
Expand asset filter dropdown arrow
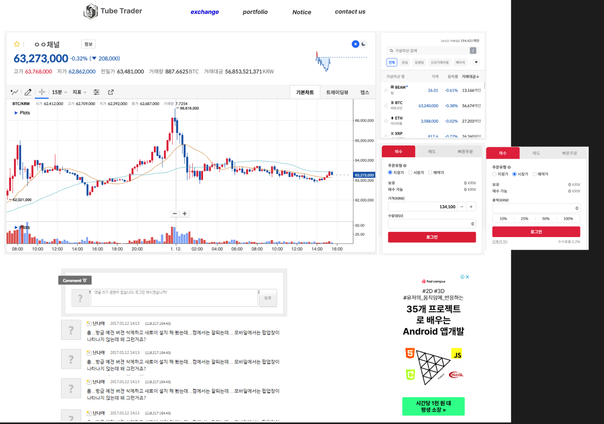(x=476, y=62)
